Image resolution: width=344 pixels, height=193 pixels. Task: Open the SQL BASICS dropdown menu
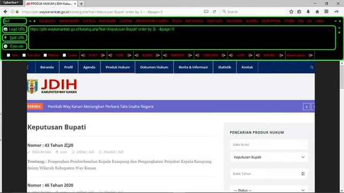(x=47, y=21)
